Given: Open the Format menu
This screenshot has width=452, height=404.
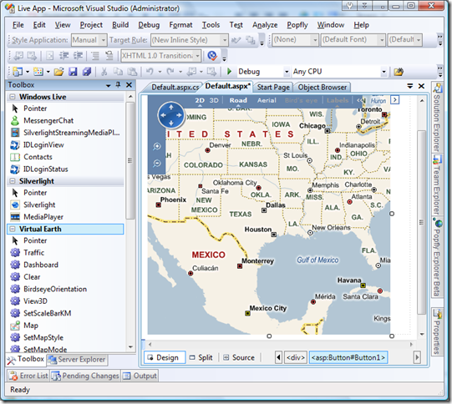Looking at the screenshot, I should click(180, 25).
